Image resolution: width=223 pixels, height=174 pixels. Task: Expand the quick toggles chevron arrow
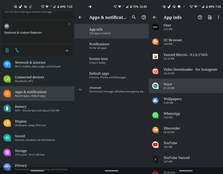[x=67, y=51]
